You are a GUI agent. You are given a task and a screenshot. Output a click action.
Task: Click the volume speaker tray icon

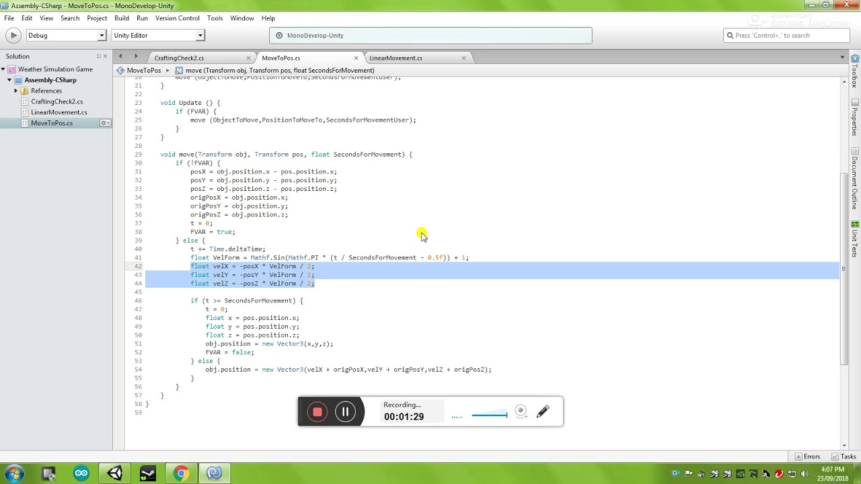[x=804, y=474]
